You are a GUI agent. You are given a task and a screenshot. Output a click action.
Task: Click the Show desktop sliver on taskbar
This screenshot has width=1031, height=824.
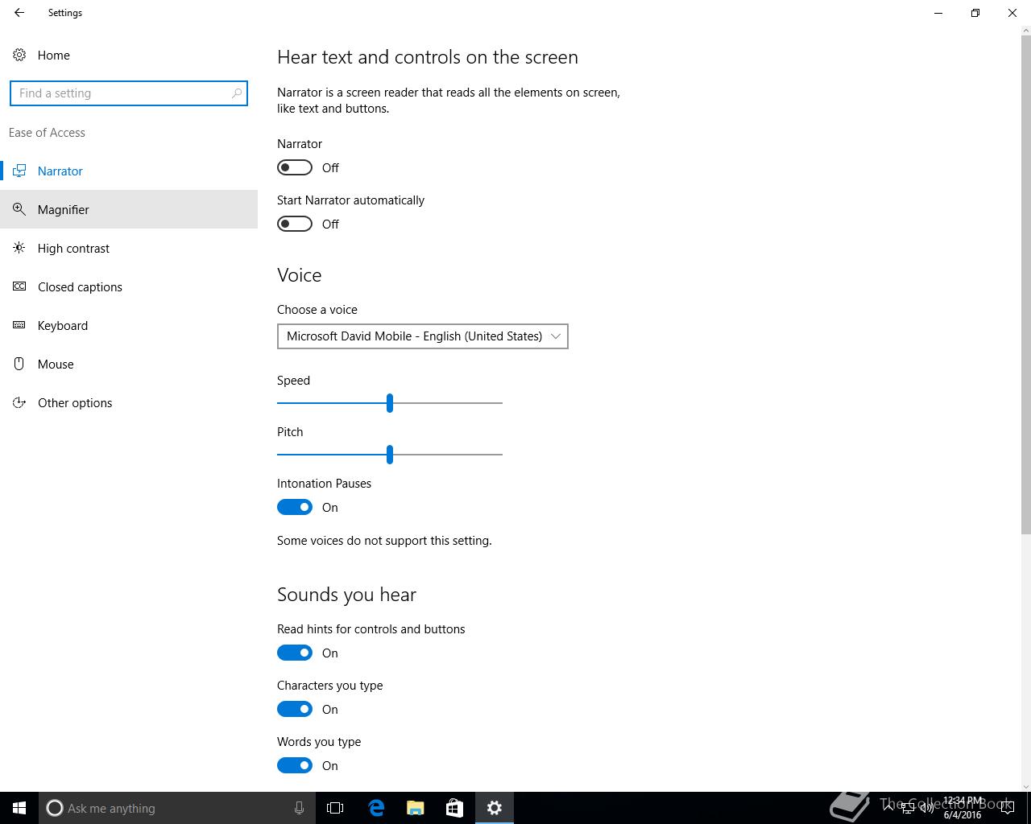click(1029, 808)
